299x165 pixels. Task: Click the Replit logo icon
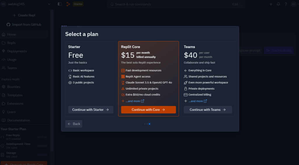(68, 4)
